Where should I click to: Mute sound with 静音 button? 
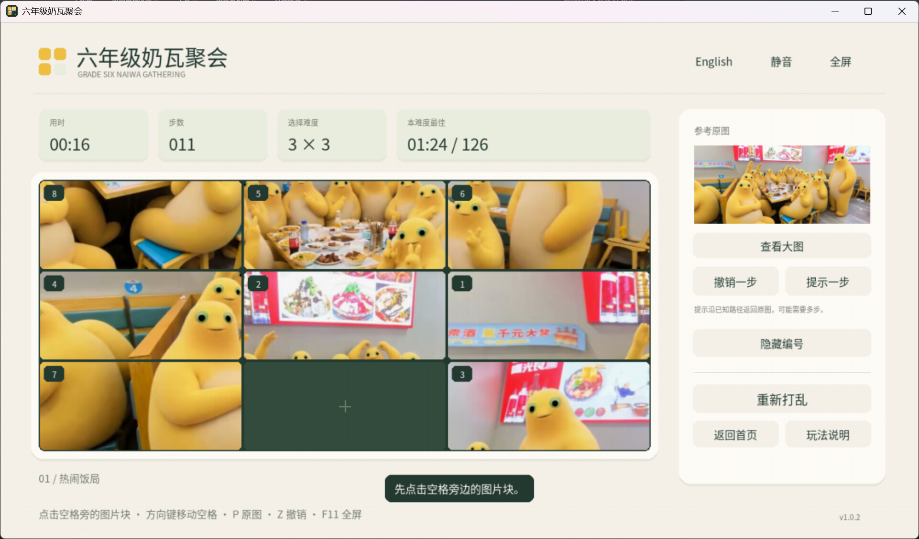click(781, 62)
